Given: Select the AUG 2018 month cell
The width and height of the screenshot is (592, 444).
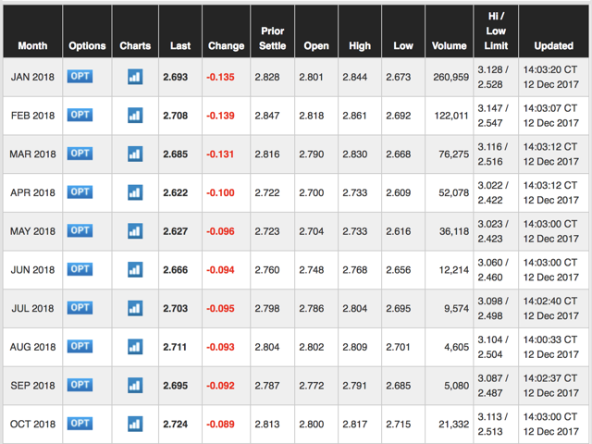Looking at the screenshot, I should click(x=32, y=347).
